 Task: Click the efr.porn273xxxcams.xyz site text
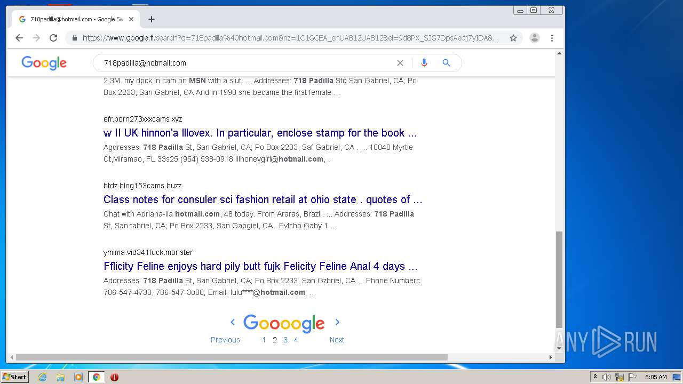coord(142,119)
